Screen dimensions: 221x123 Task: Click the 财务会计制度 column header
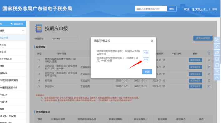click(58, 119)
